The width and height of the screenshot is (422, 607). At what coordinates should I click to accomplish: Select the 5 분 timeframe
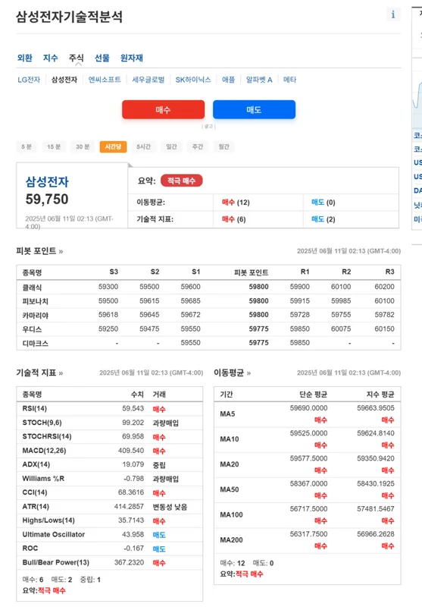(x=27, y=146)
